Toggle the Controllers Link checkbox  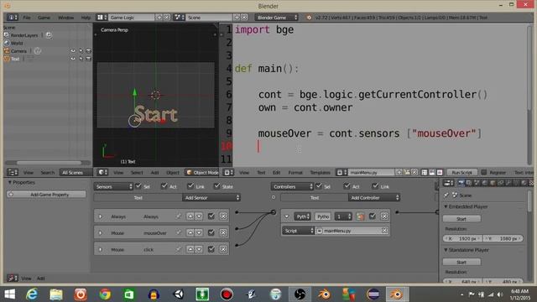[375, 186]
